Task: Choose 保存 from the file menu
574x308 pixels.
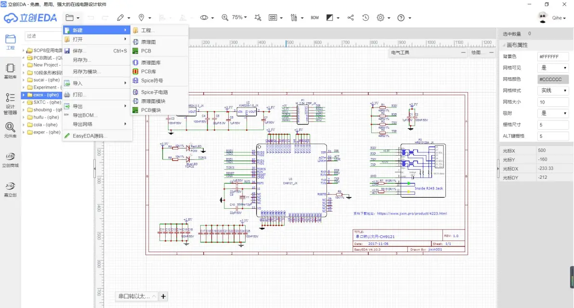Action: tap(97, 51)
